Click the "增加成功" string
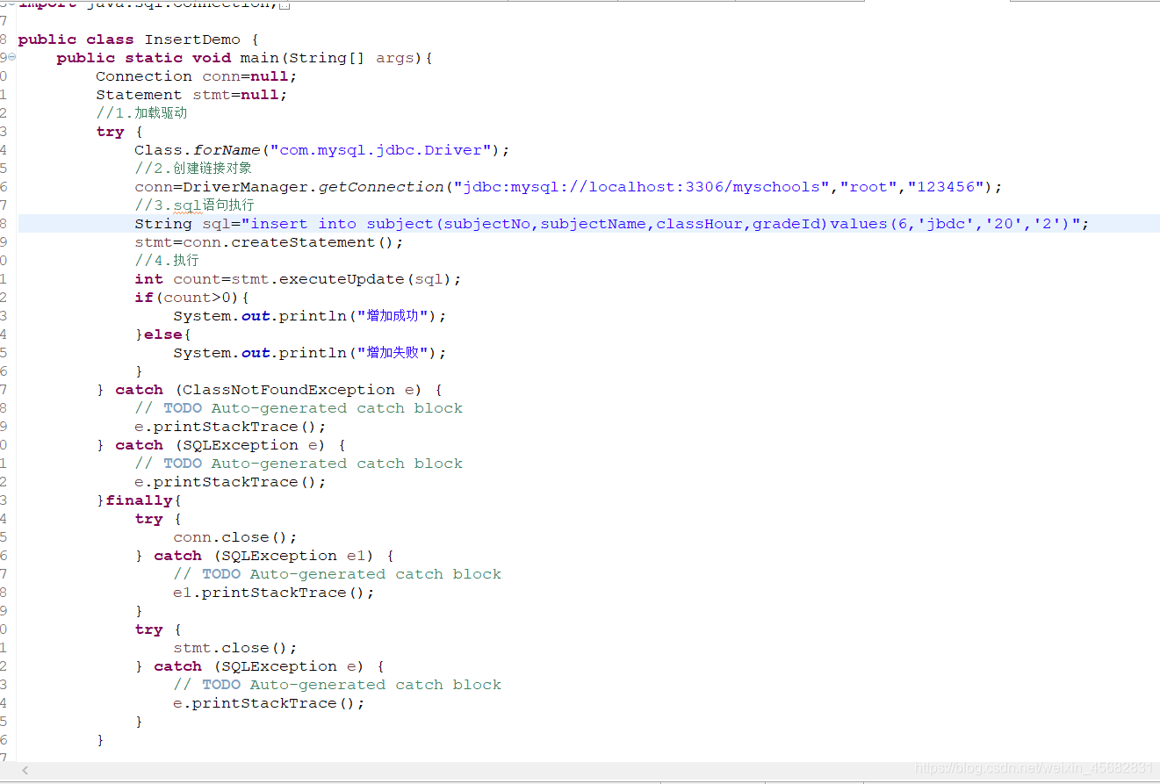The height and width of the screenshot is (784, 1160). tap(393, 316)
